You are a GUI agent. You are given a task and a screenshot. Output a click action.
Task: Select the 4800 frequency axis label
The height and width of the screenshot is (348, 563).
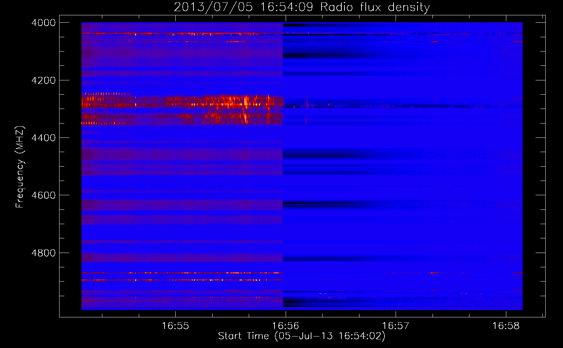[43, 253]
